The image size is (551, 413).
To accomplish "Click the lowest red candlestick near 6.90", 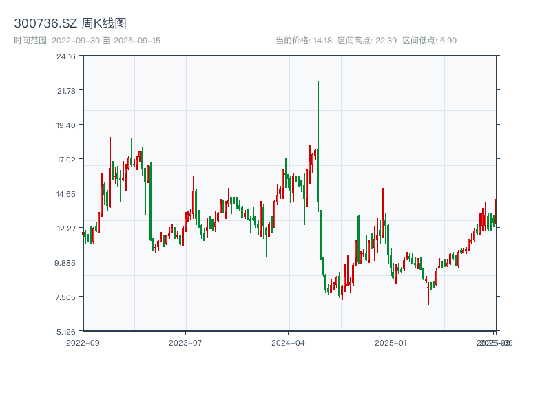I will click(x=428, y=293).
